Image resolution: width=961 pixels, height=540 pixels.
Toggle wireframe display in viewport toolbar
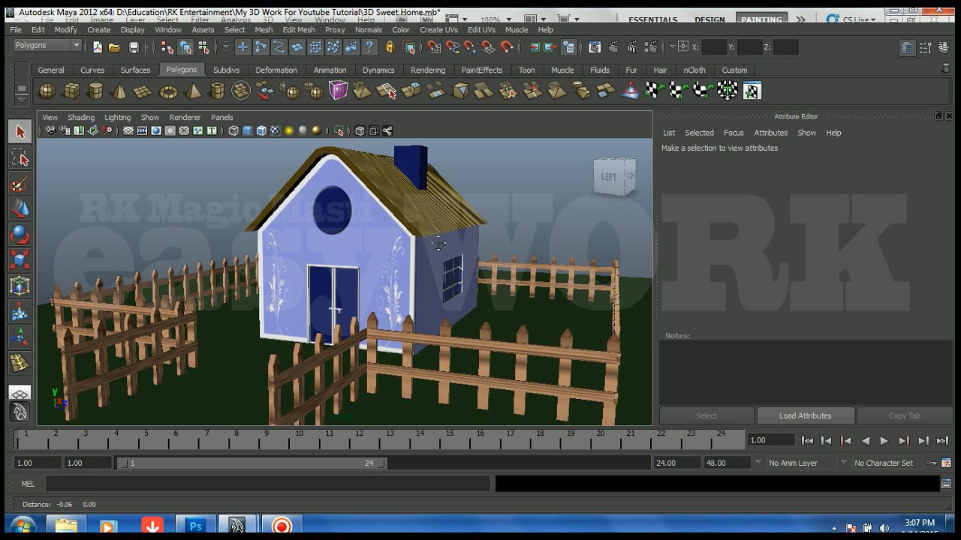pyautogui.click(x=233, y=130)
